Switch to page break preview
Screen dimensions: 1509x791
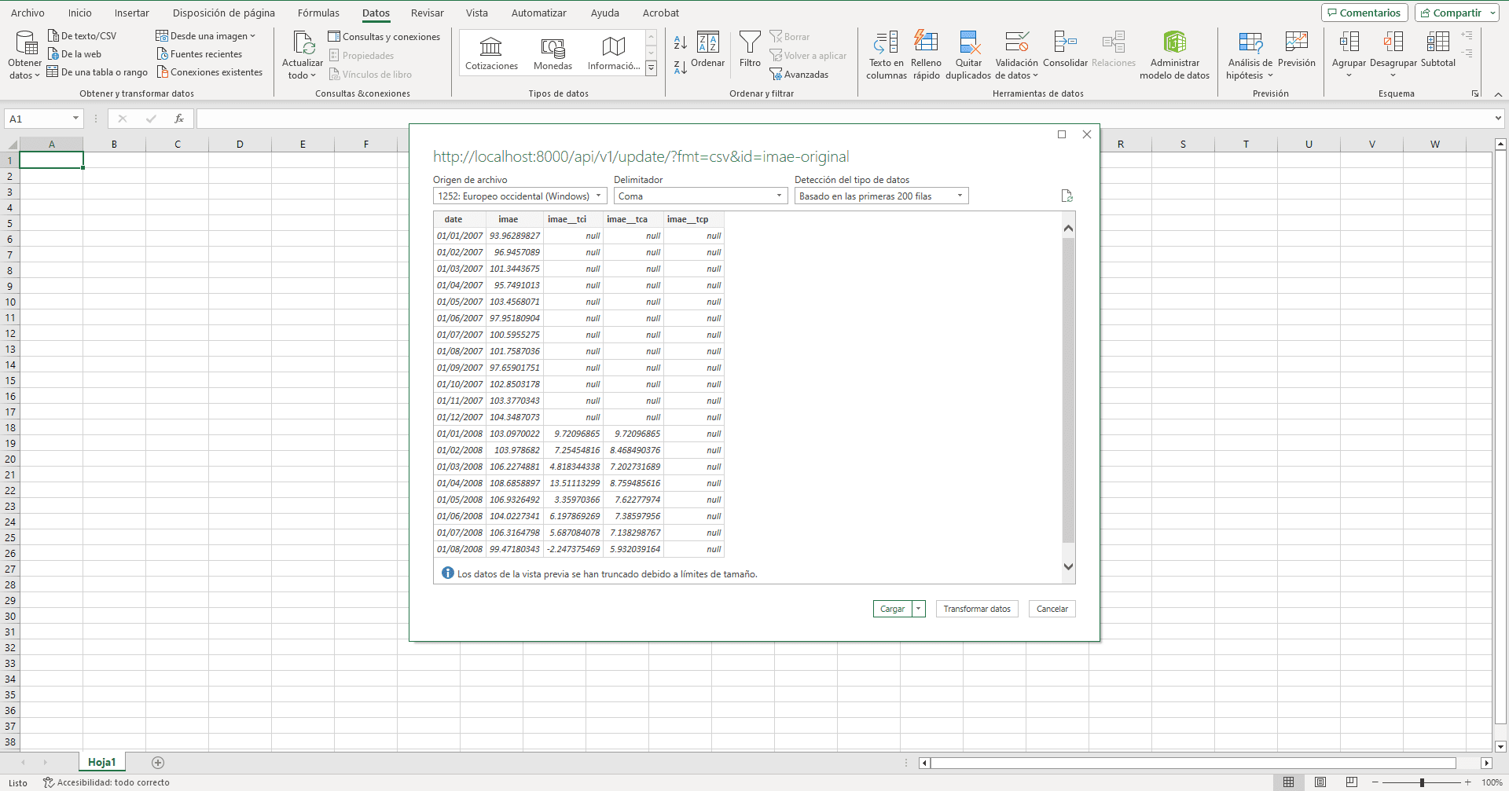coord(1352,782)
